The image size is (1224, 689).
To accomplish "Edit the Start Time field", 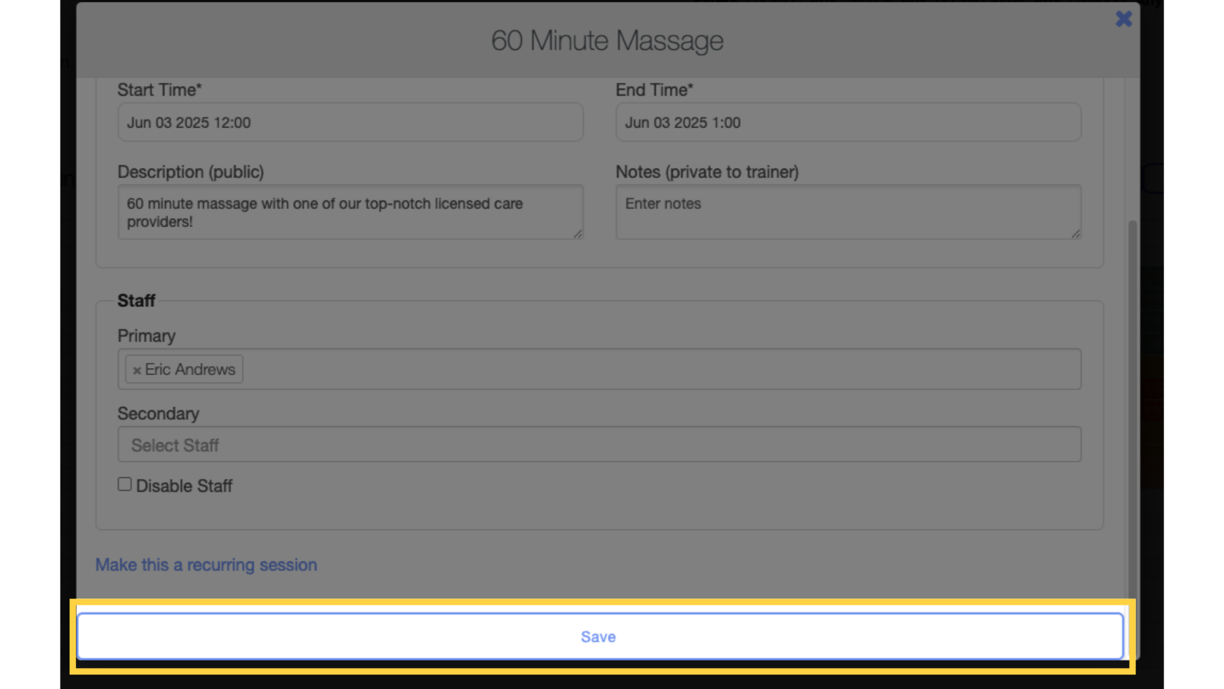I will 351,122.
